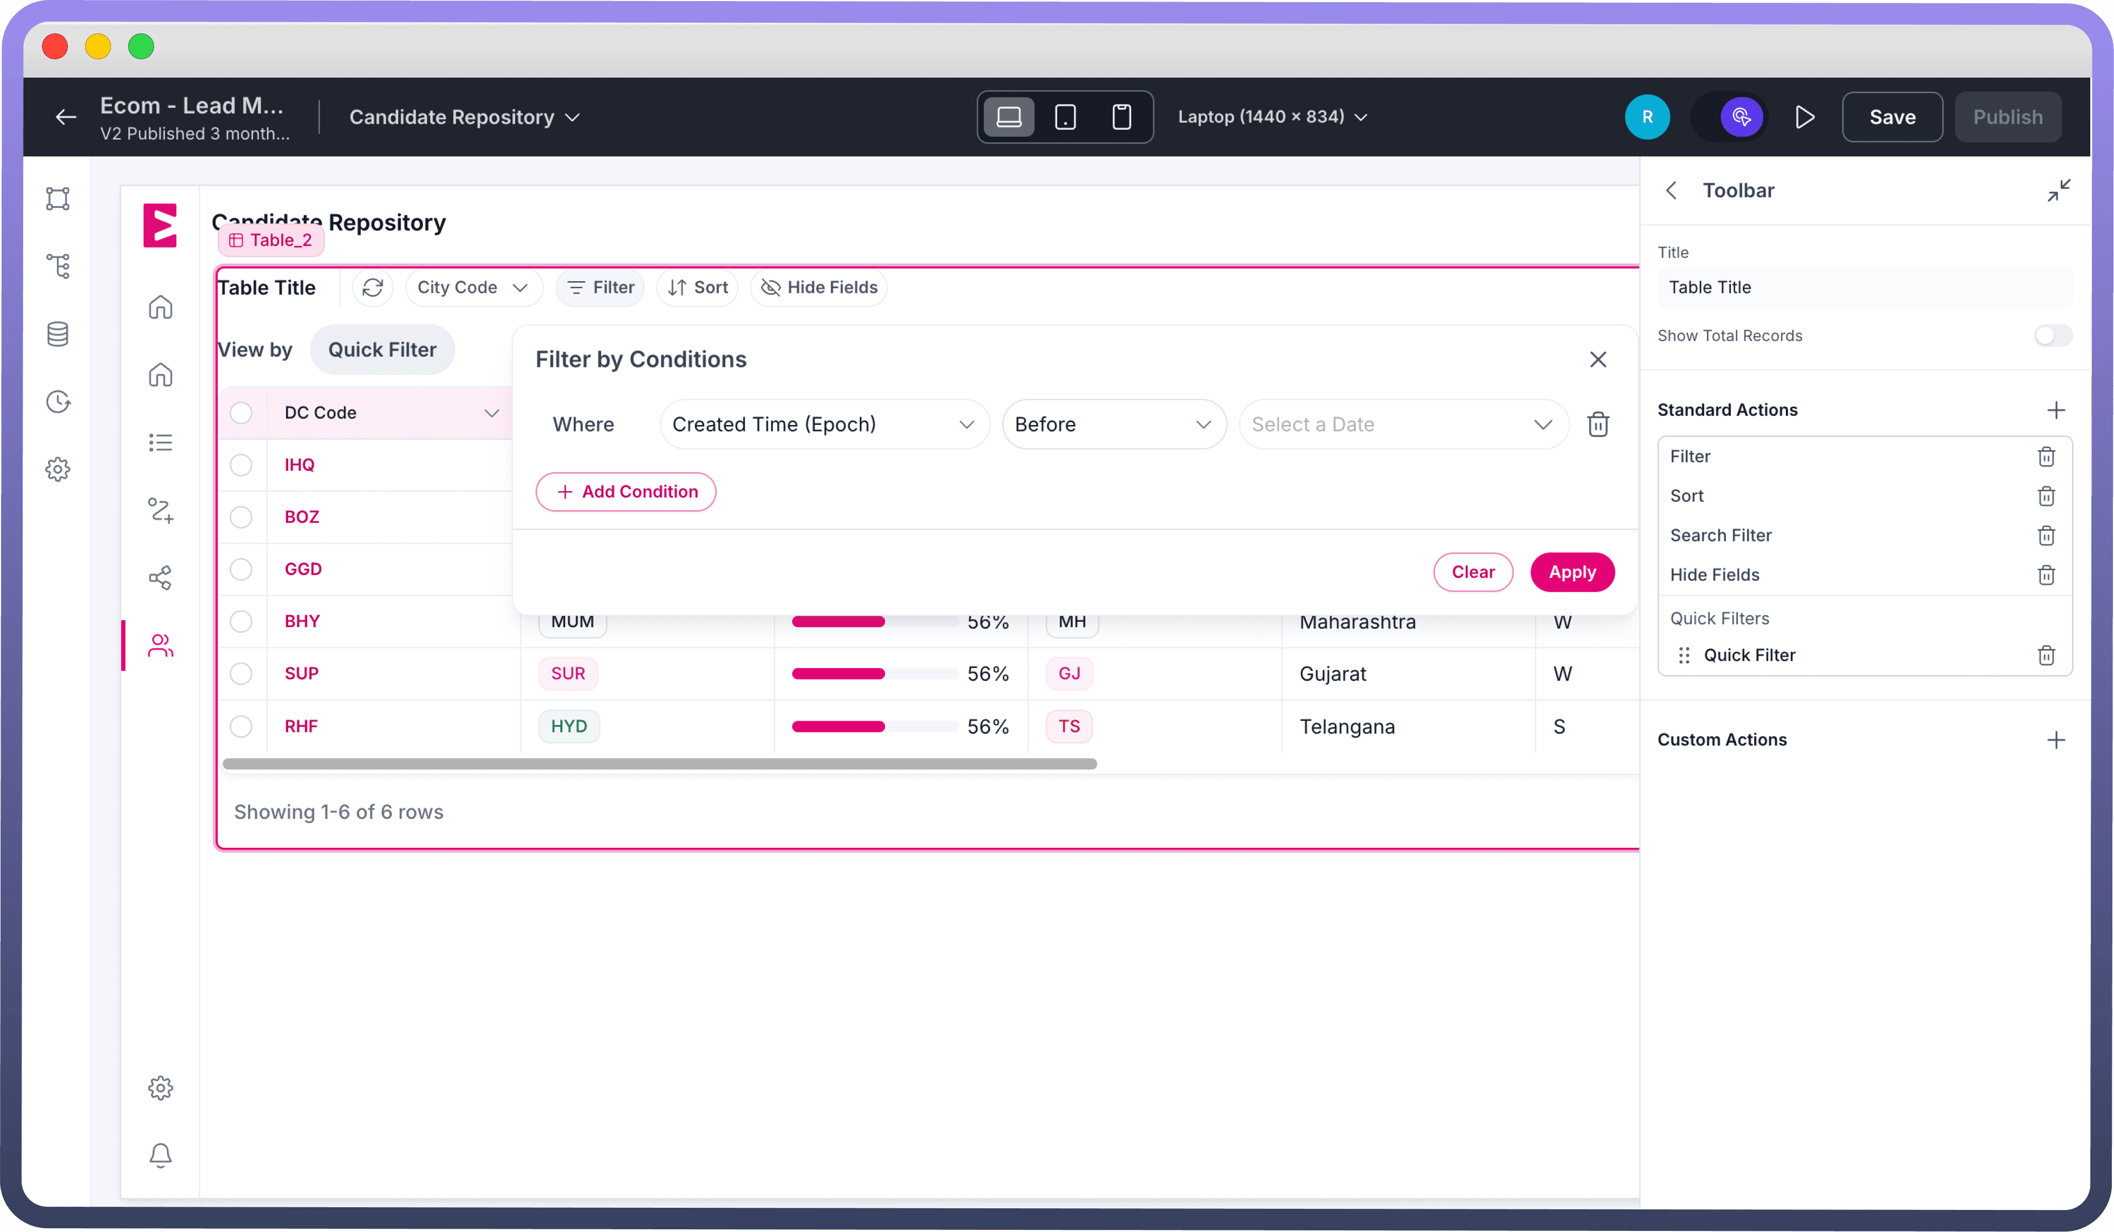The width and height of the screenshot is (2114, 1232).
Task: Delete the Search Filter standard action
Action: coord(2045,535)
